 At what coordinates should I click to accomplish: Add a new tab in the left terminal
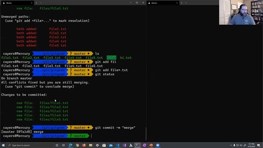click(36, 3)
